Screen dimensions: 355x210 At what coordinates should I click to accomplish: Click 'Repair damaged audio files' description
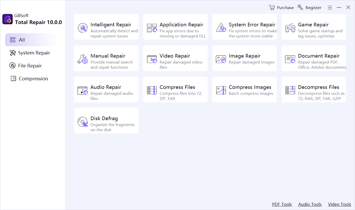click(112, 96)
